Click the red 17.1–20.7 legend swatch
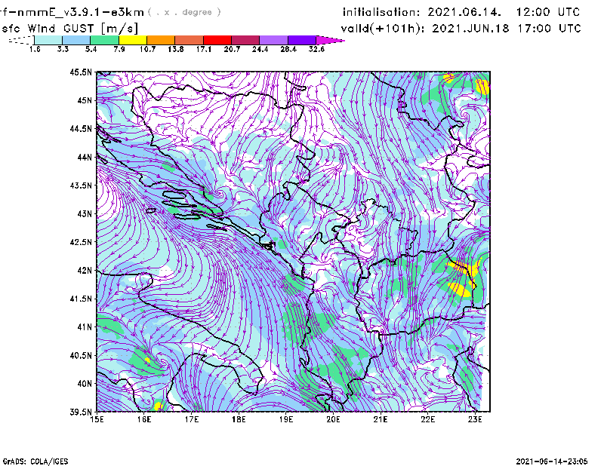Screen dimensions: 604x466 click(x=217, y=40)
